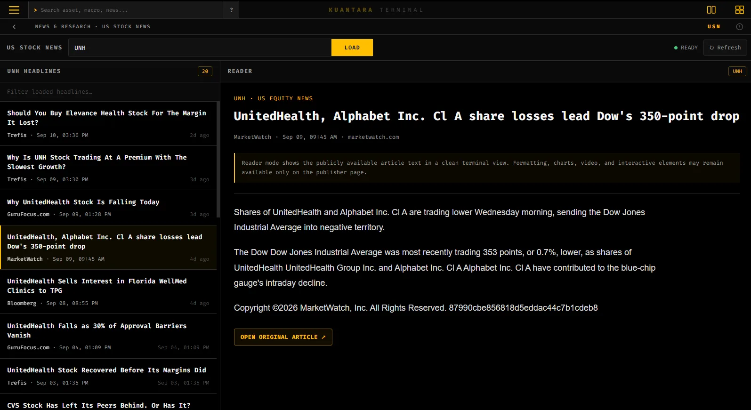
Task: Open 'UnitedHealth Stock Recovered Before Its Margins Did'
Action: point(108,376)
